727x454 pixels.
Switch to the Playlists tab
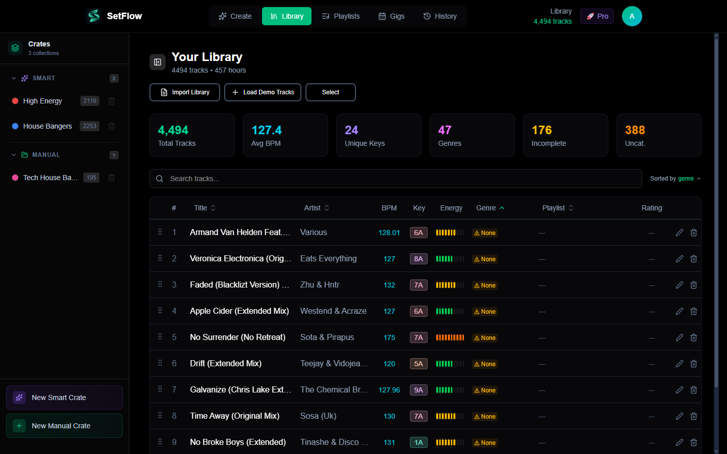(341, 16)
